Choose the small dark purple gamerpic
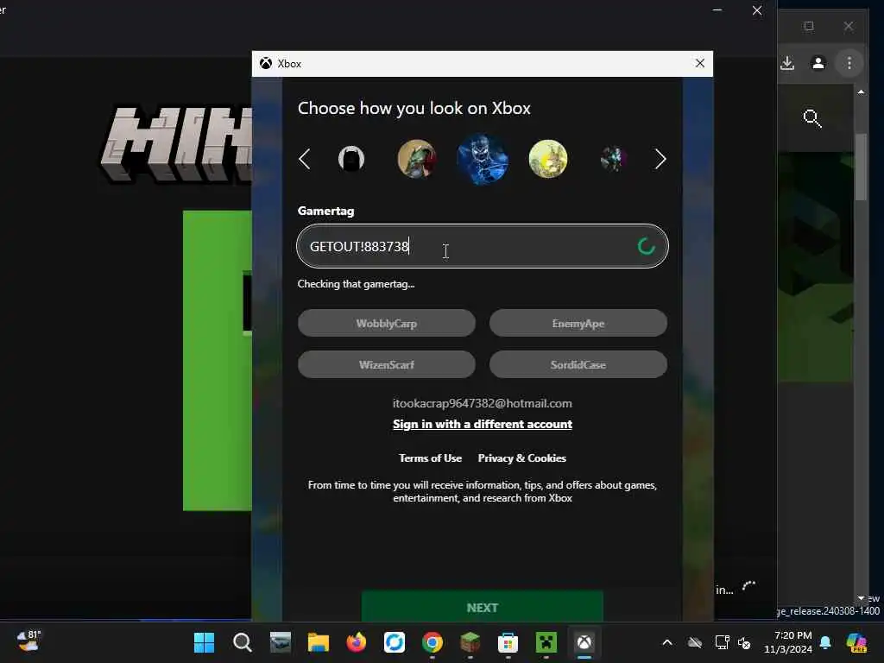The image size is (884, 663). click(614, 159)
